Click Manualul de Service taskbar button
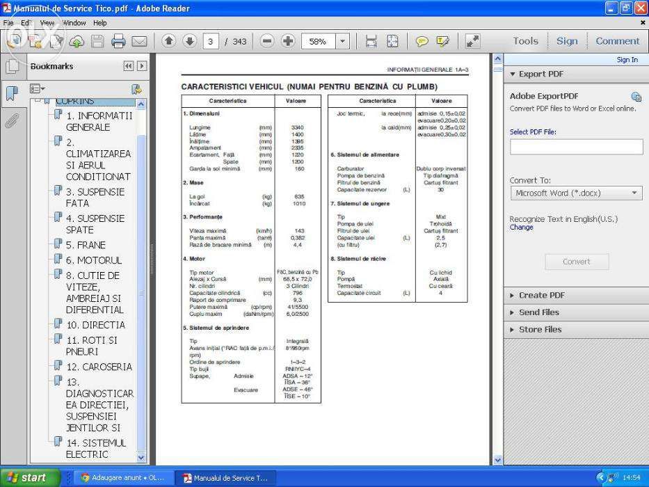This screenshot has height=487, width=649. tap(225, 477)
